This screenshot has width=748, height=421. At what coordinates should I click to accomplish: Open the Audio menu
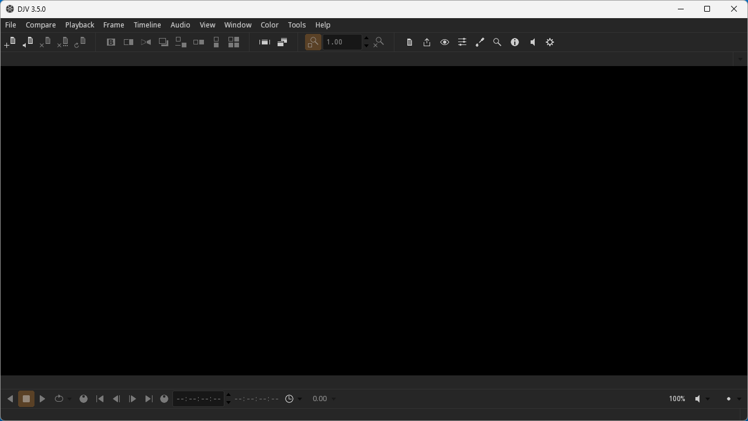(180, 25)
